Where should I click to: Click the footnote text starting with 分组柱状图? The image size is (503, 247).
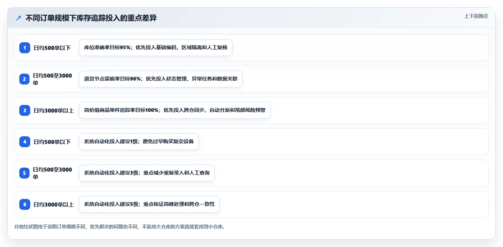pyautogui.click(x=120, y=227)
